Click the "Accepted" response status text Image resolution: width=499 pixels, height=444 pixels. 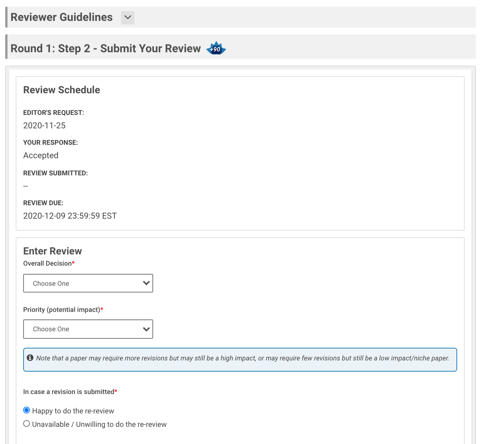coord(41,156)
